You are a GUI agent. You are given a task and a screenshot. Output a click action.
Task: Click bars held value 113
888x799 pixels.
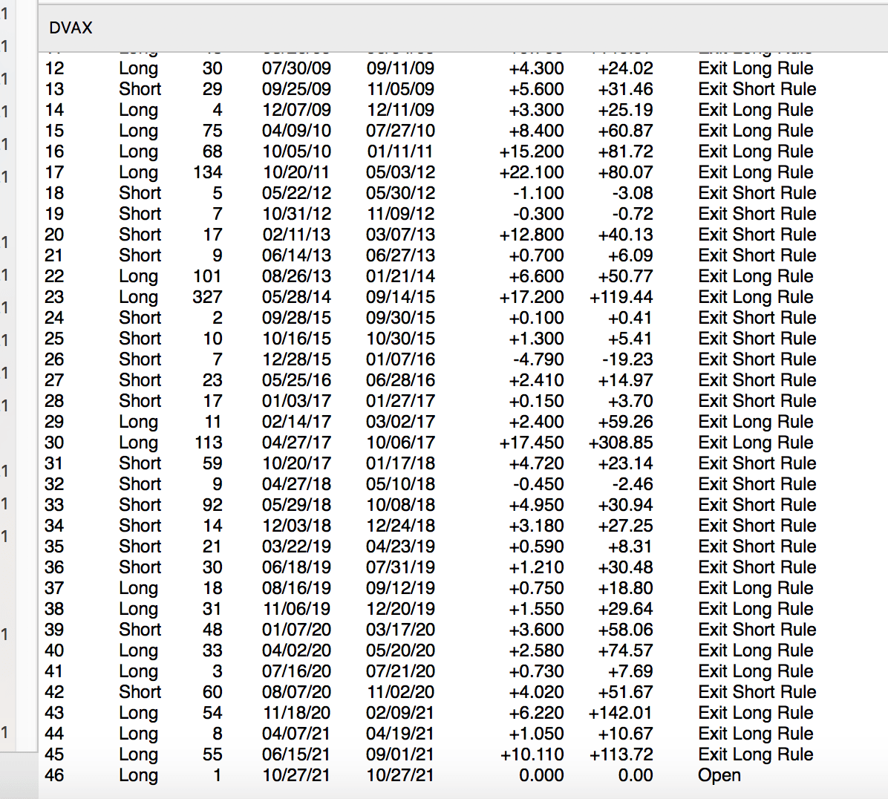209,443
